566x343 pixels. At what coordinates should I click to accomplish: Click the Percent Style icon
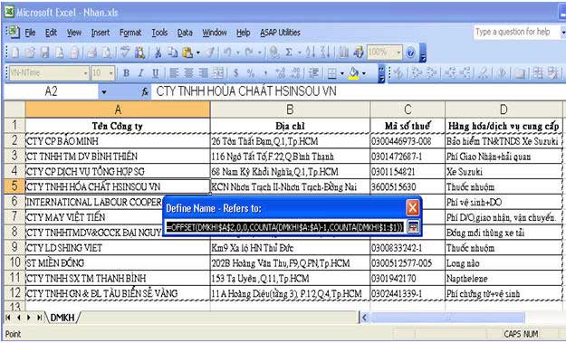pos(251,73)
